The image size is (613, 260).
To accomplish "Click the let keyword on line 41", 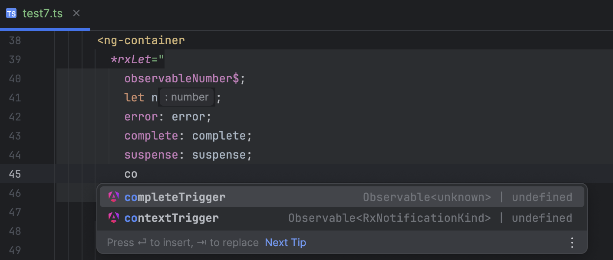I will pos(134,97).
